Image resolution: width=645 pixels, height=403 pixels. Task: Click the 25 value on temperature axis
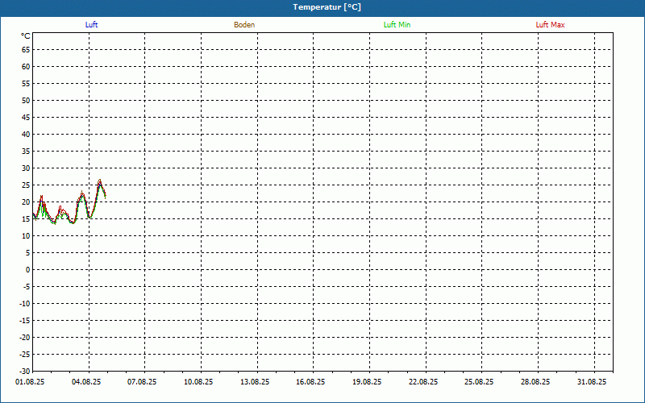pyautogui.click(x=26, y=185)
